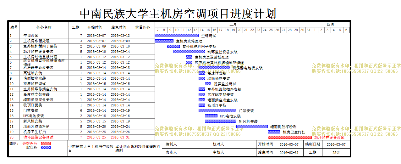Click day 20 in the March timeline header
This screenshot has width=401, height=164.
[239, 30]
